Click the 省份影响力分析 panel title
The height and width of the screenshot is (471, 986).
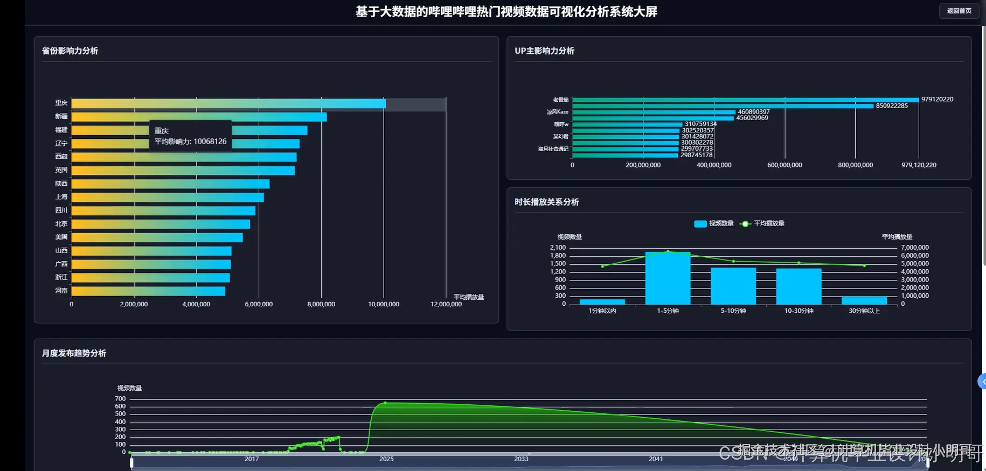coord(70,51)
